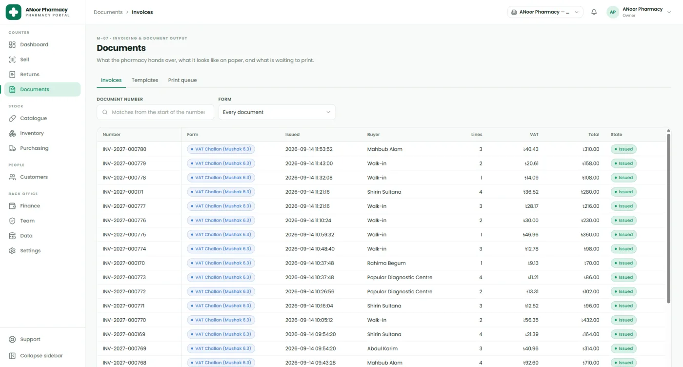Screen dimensions: 683x367
Task: Click the State column header
Action: 616,135
